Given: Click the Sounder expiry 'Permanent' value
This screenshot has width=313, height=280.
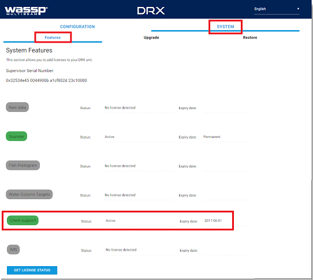Looking at the screenshot, I should [x=212, y=137].
